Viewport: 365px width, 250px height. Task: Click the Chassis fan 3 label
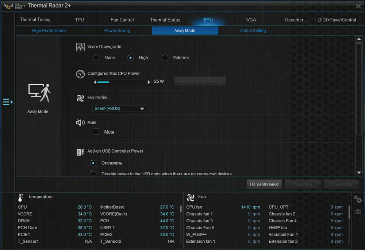(199, 221)
